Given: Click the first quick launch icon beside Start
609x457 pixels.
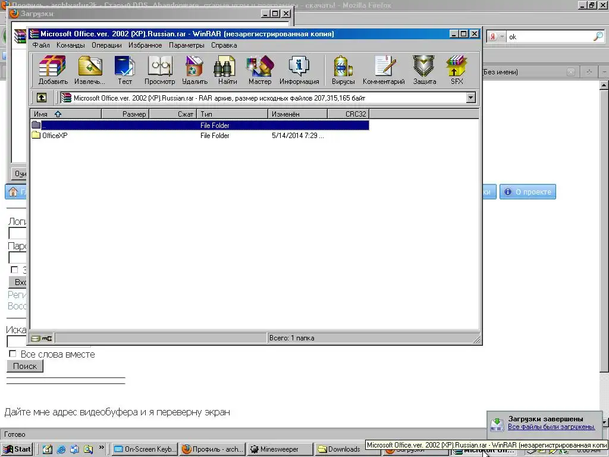Looking at the screenshot, I should [x=48, y=449].
